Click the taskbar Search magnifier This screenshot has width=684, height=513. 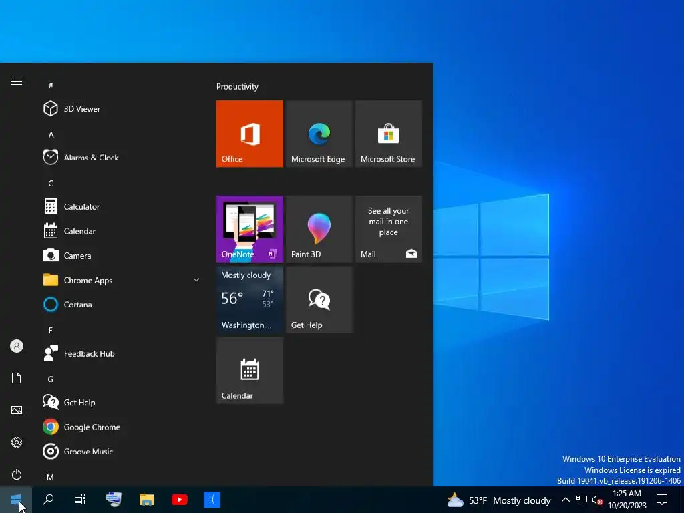click(48, 500)
